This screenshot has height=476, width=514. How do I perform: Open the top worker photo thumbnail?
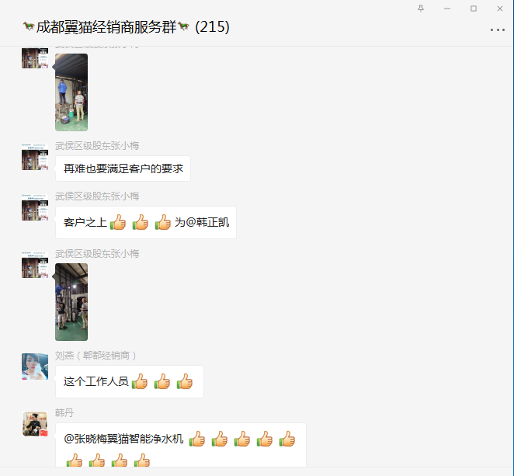pos(71,92)
